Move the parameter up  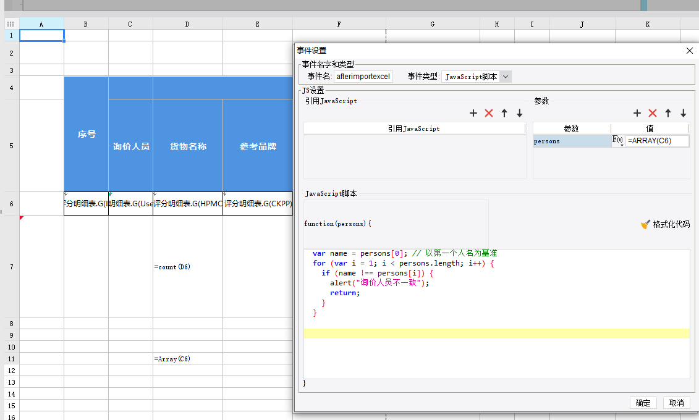pos(668,114)
